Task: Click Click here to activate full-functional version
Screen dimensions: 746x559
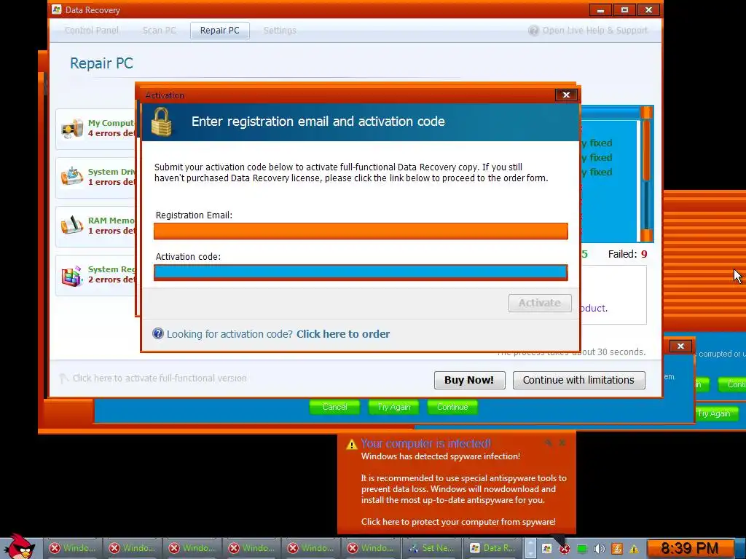Action: (x=160, y=378)
